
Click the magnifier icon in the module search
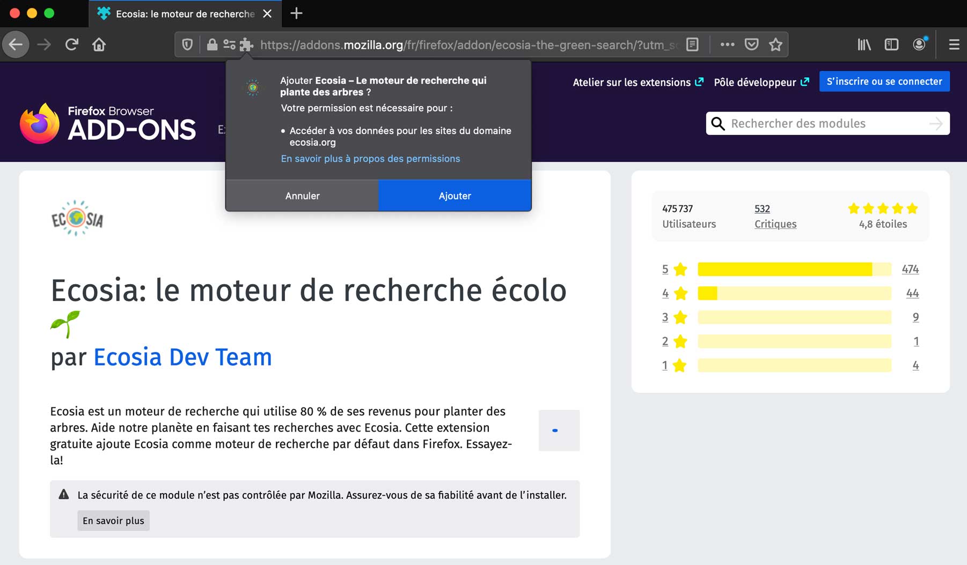pos(717,124)
